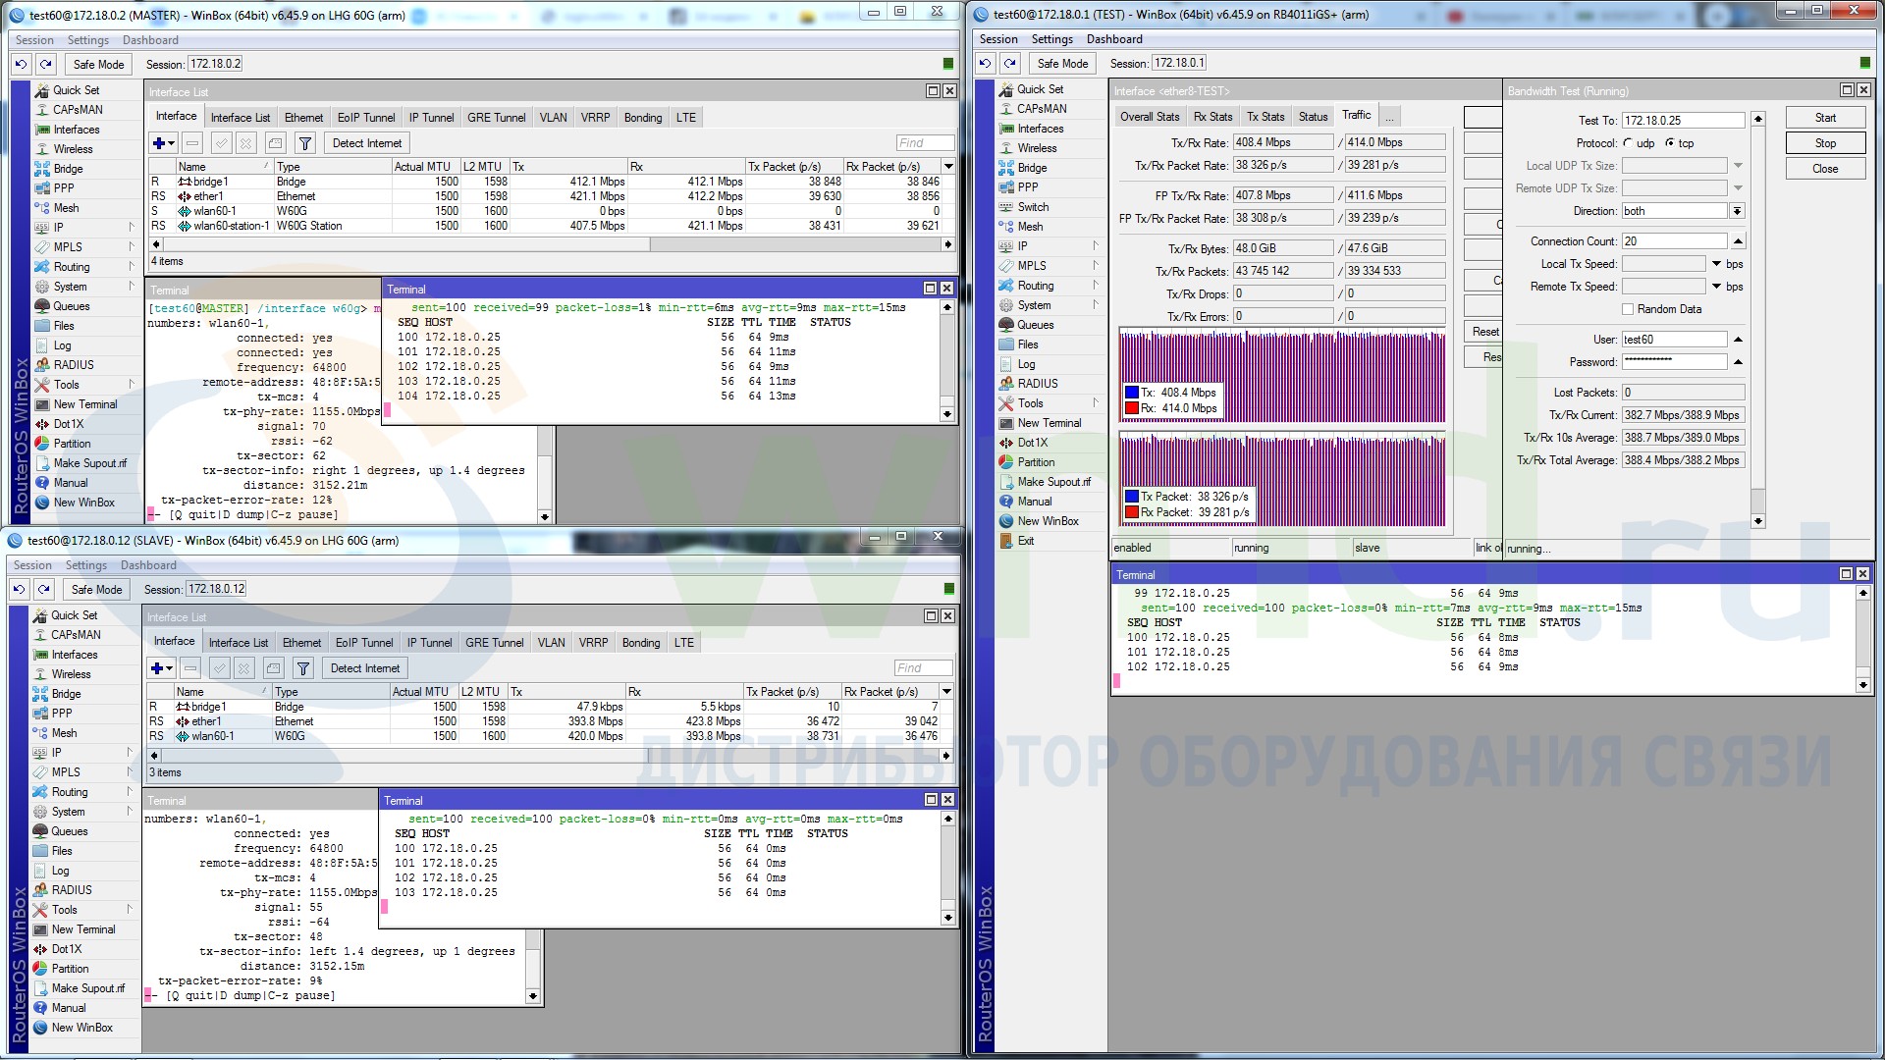This screenshot has width=1885, height=1060.
Task: Open Direction dropdown in Bandwidth Test
Action: (x=1737, y=211)
